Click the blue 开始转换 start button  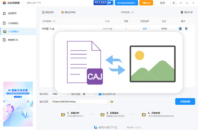(185, 101)
